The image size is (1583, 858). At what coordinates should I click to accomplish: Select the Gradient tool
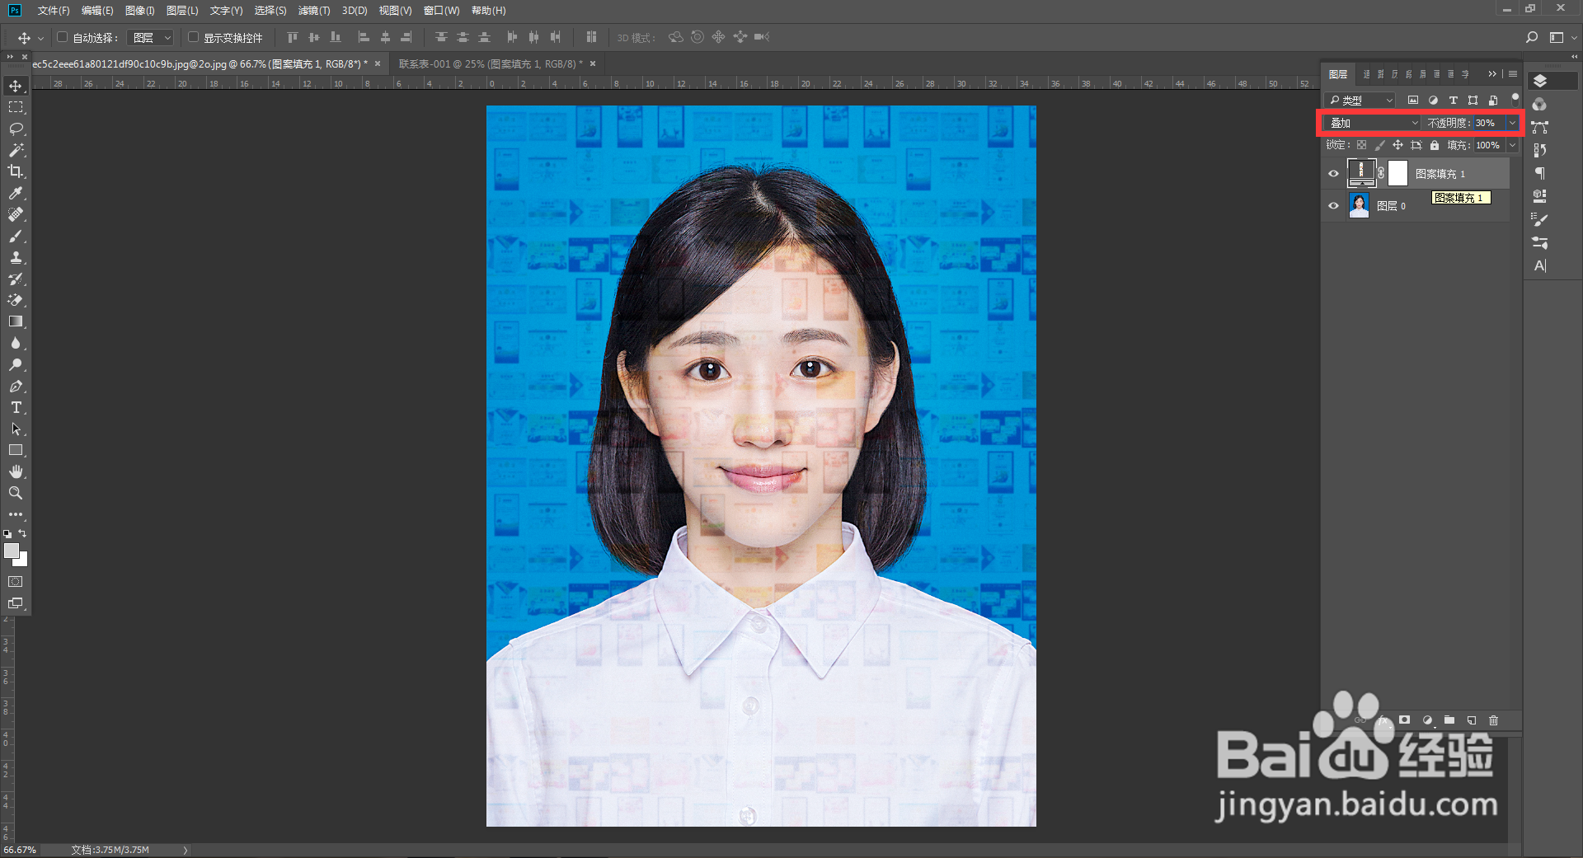[16, 322]
